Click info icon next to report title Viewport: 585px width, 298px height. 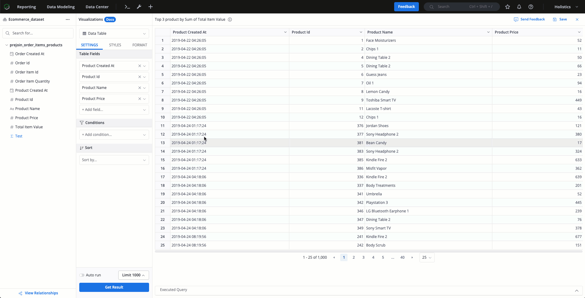click(x=230, y=20)
